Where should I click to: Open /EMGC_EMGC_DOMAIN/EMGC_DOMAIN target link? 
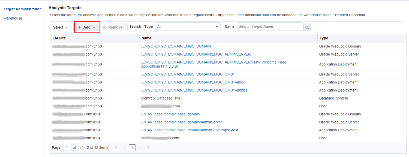point(176,46)
